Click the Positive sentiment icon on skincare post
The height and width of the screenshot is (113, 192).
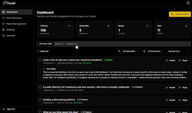click(x=84, y=63)
